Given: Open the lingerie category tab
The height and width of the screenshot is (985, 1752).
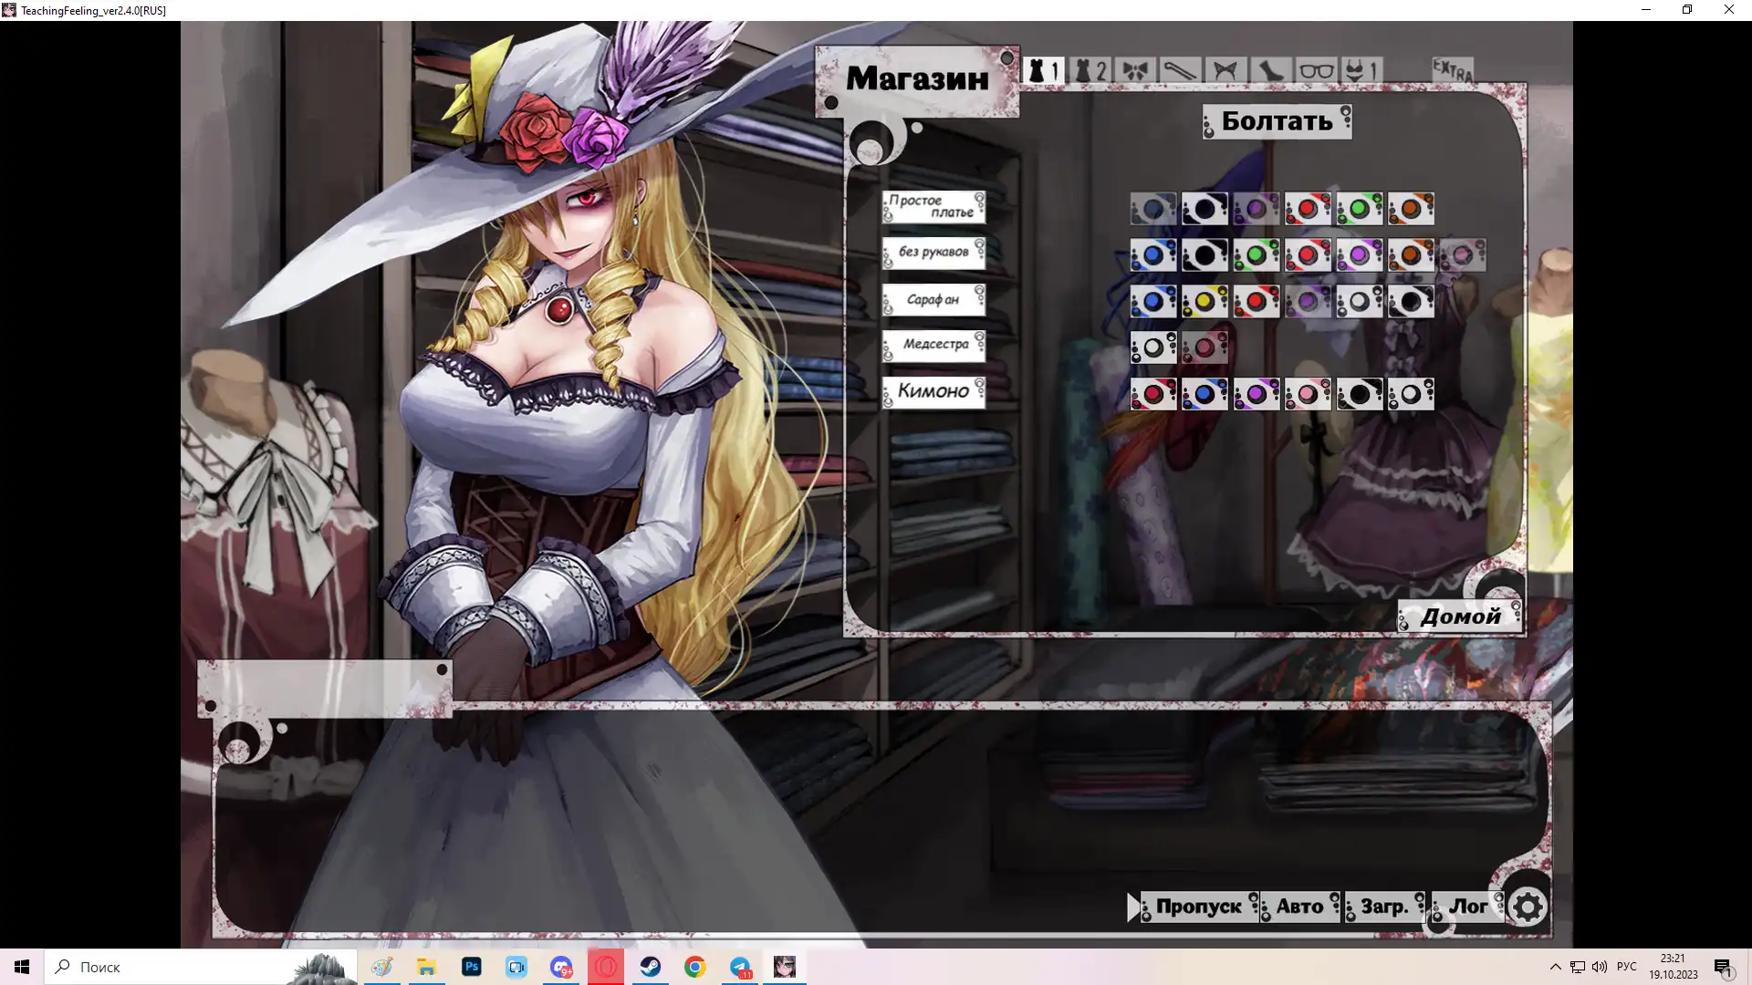Looking at the screenshot, I should coord(1361,70).
